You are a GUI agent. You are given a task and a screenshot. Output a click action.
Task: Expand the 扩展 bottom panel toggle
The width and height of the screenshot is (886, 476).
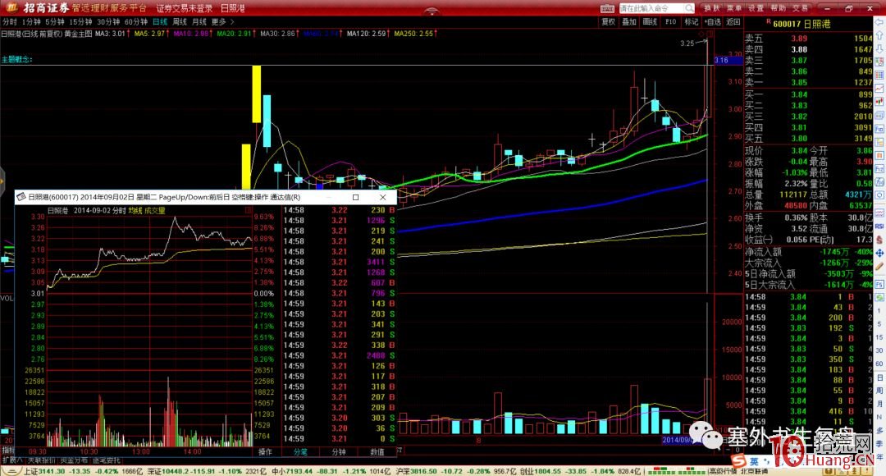point(11,460)
